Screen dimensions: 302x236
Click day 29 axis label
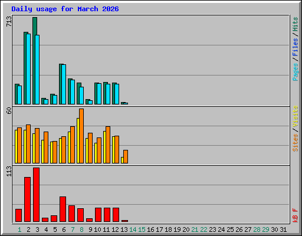pos(265,230)
